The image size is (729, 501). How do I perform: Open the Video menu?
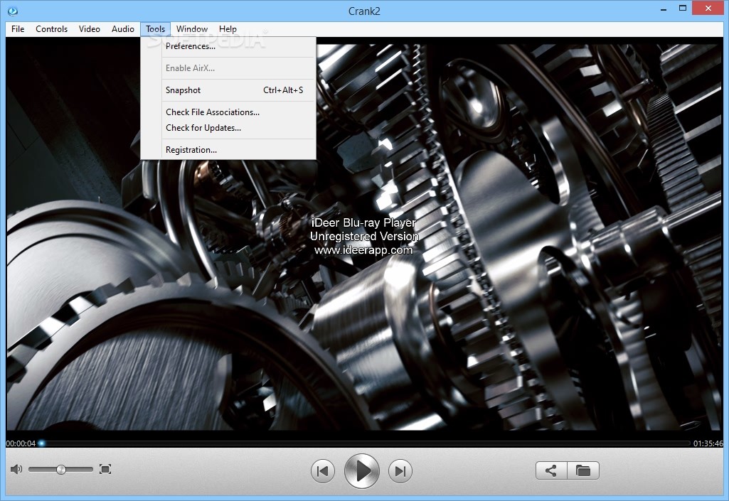click(x=90, y=29)
